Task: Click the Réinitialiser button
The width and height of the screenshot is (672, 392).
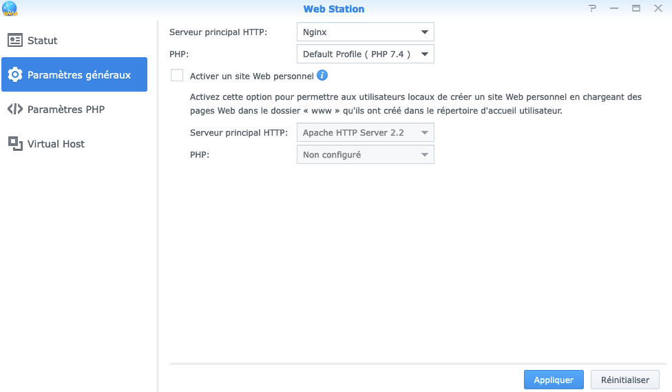Action: tap(624, 380)
